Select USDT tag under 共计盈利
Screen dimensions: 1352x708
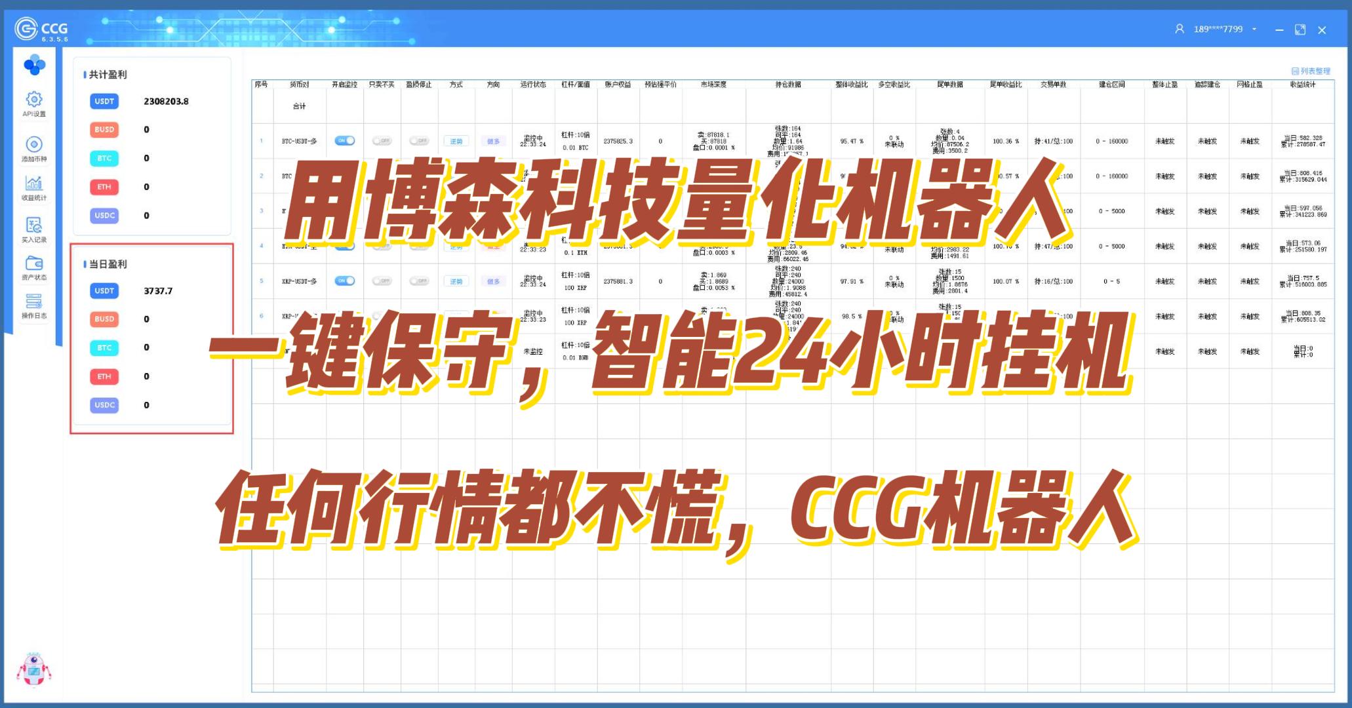(x=104, y=101)
